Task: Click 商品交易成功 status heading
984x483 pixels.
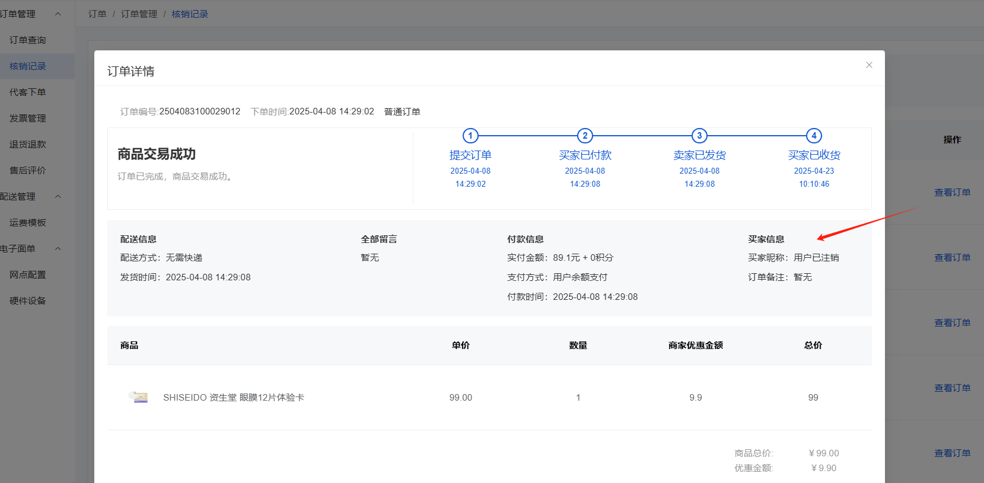Action: [x=157, y=154]
